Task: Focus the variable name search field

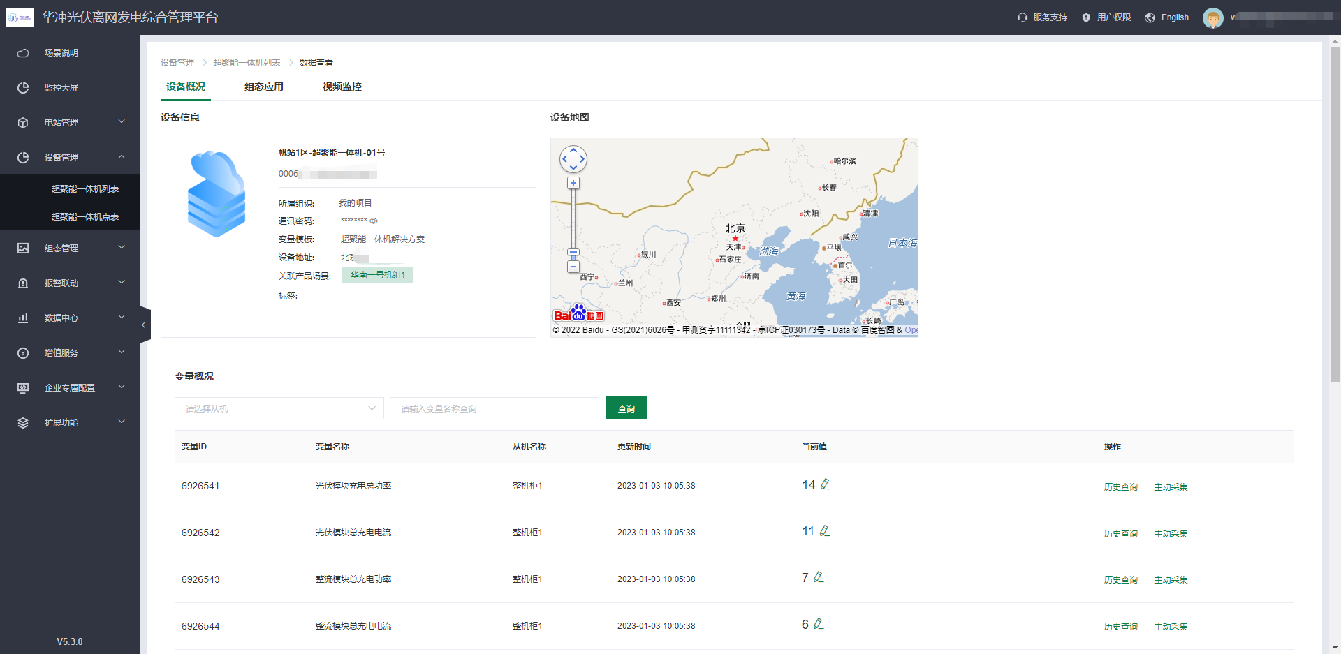Action: [x=494, y=408]
